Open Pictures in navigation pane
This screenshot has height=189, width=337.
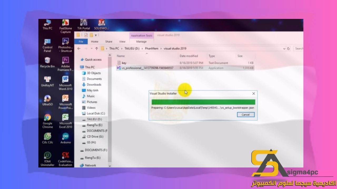pos(90,102)
